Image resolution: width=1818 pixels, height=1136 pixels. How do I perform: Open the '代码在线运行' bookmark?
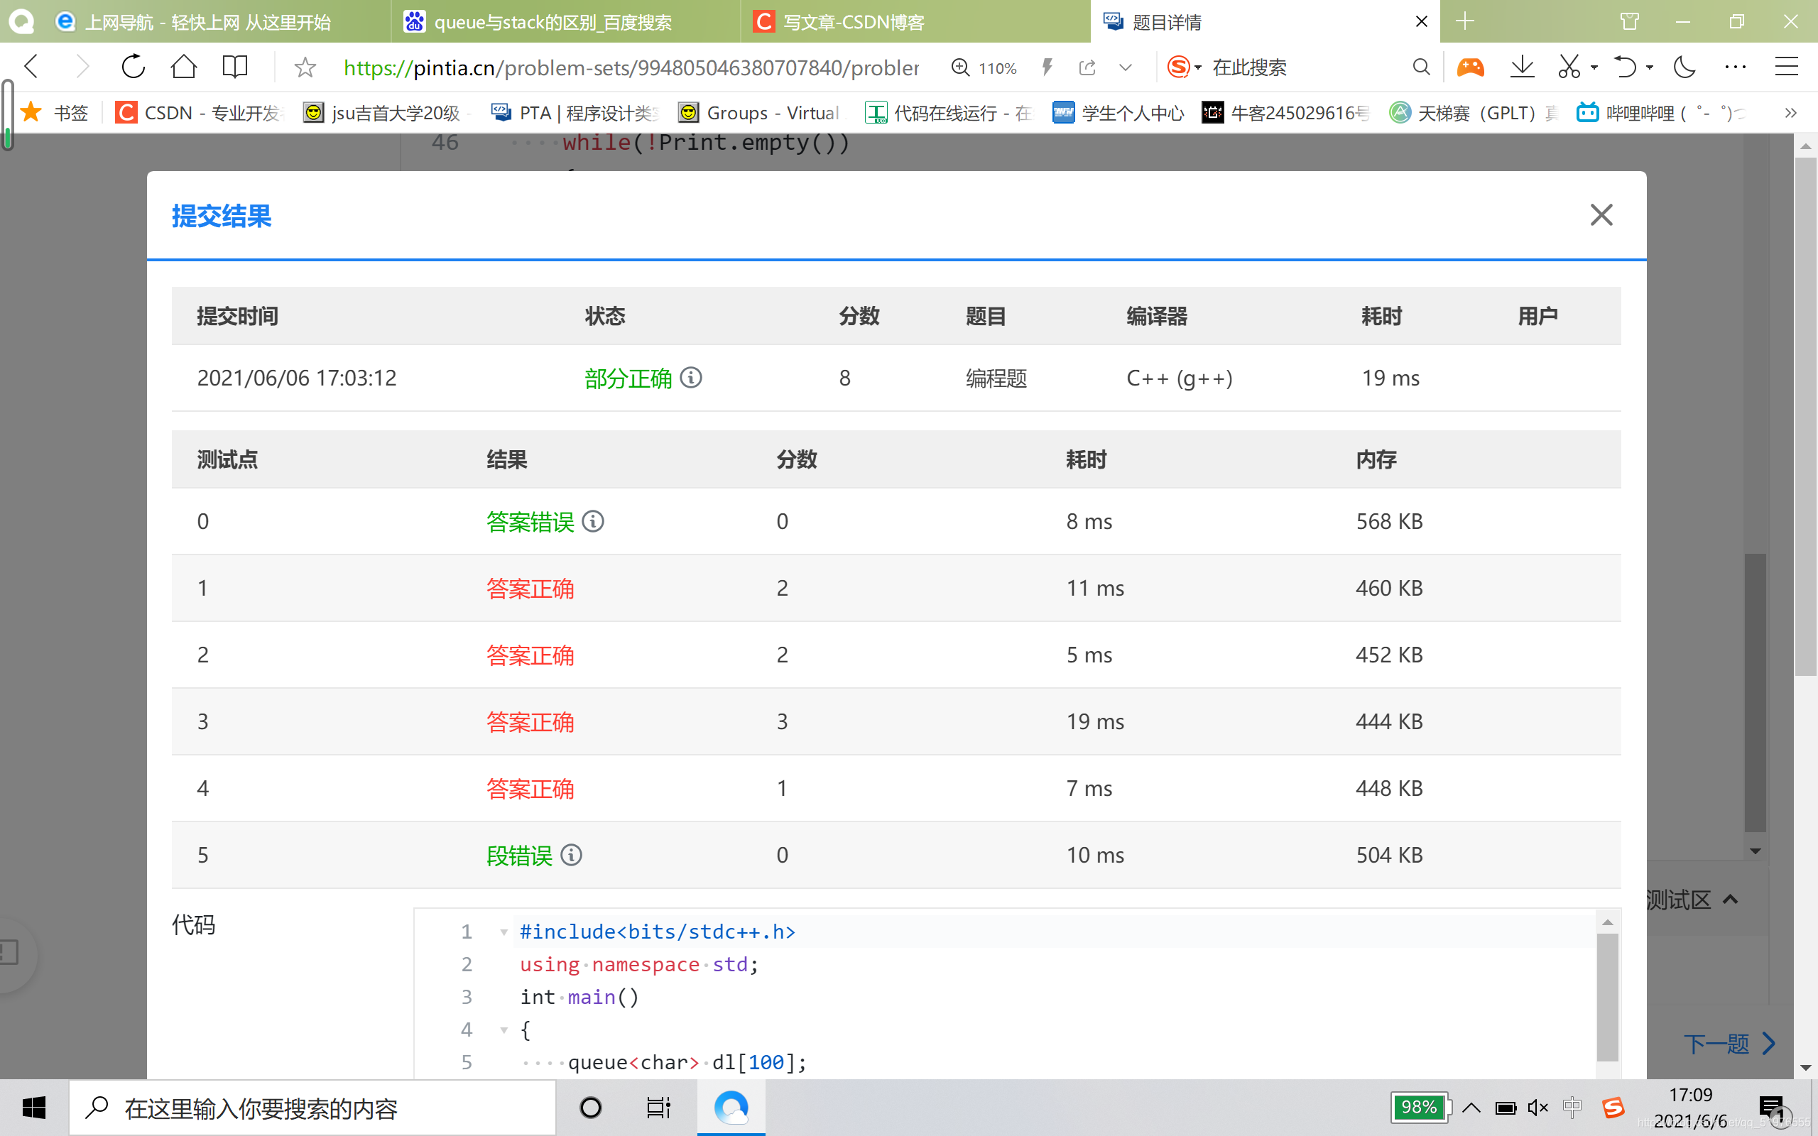[949, 113]
